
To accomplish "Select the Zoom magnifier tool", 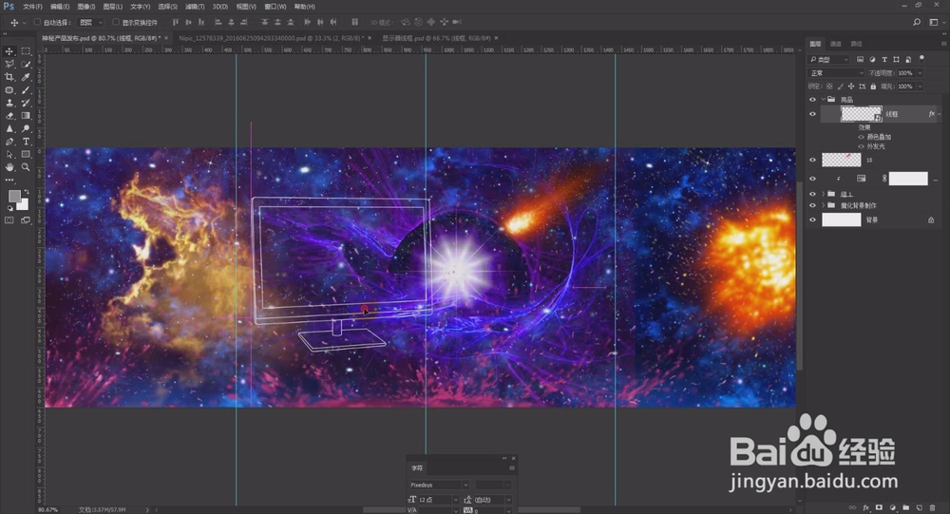I will [26, 166].
